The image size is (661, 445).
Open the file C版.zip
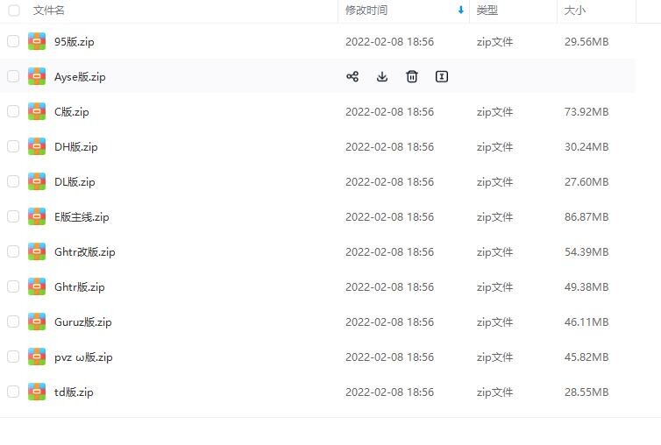coord(72,111)
